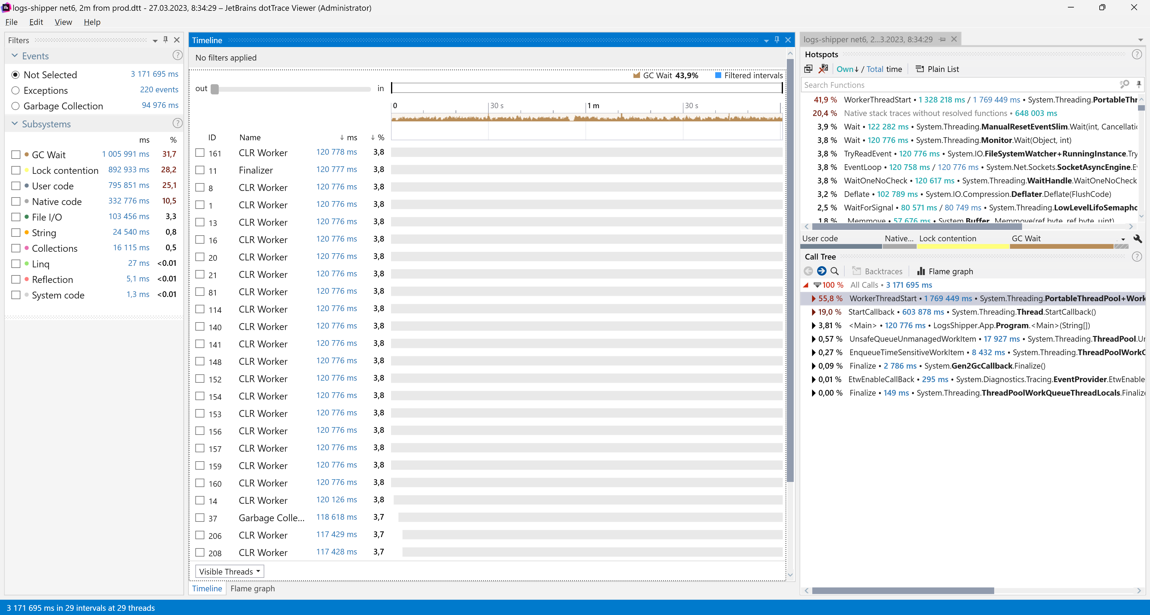Open the Hotspots help question mark

coord(1137,54)
